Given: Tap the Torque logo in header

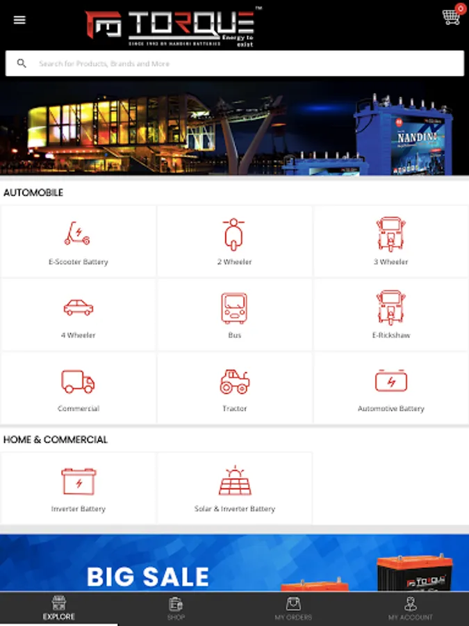Looking at the screenshot, I should point(174,27).
